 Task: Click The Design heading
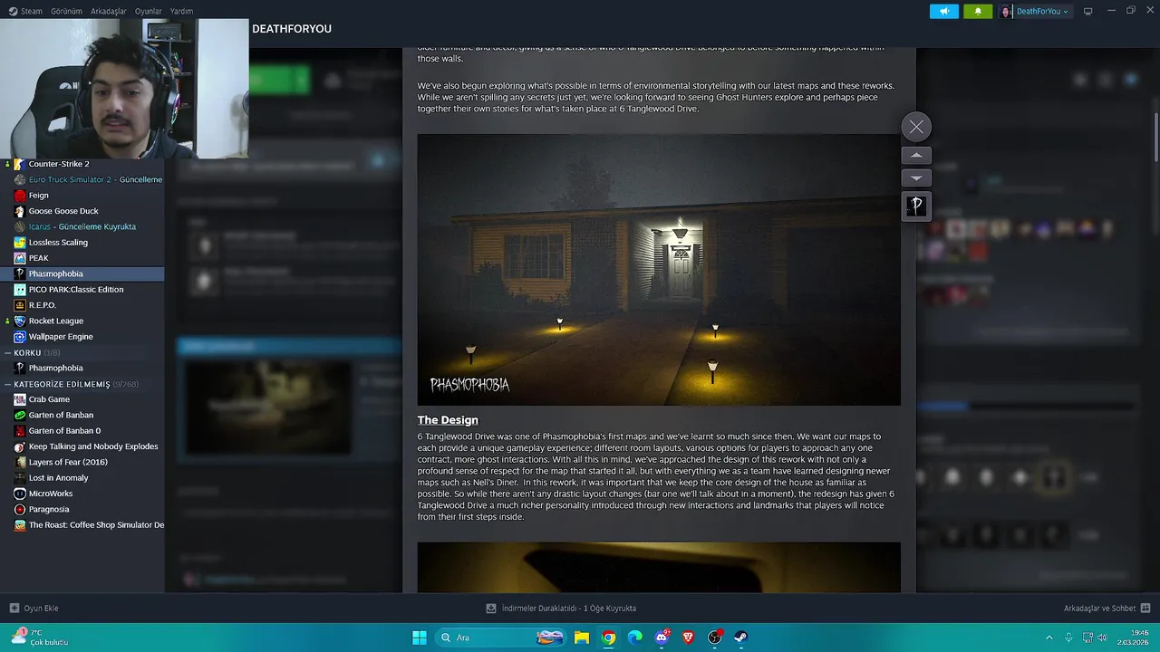[448, 420]
